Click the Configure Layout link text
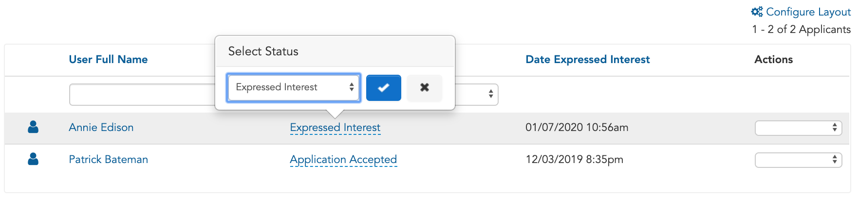859x197 pixels. (x=808, y=12)
